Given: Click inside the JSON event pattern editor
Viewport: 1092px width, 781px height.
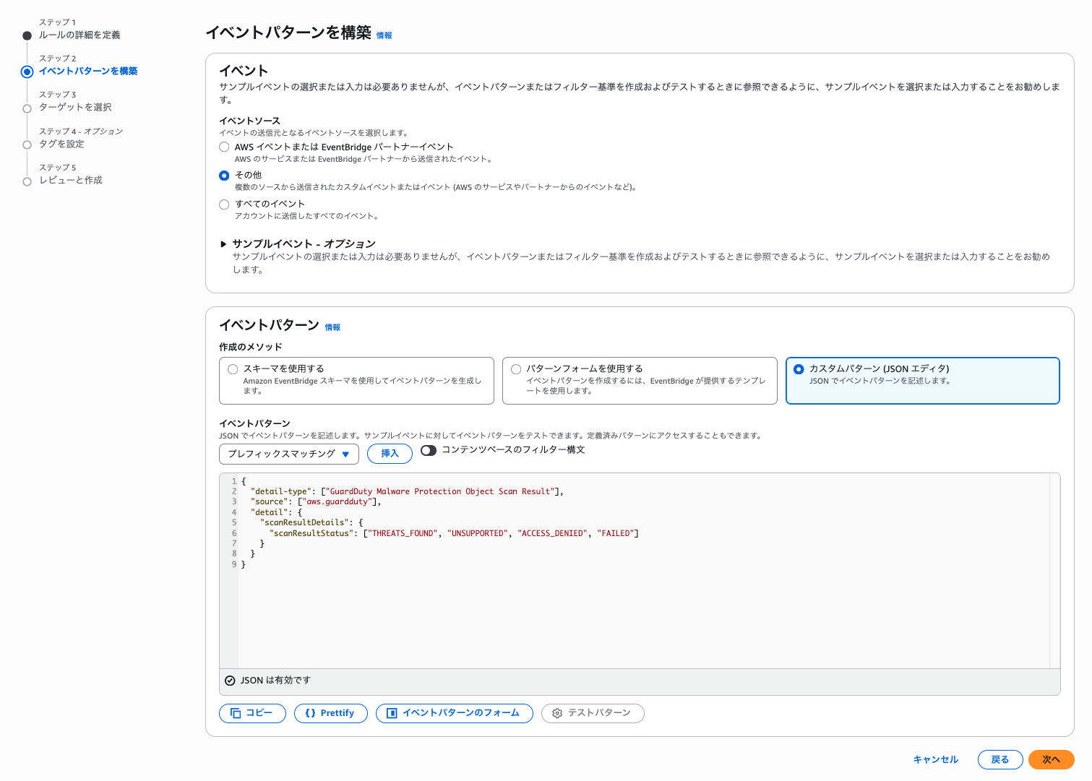Looking at the screenshot, I should 636,607.
